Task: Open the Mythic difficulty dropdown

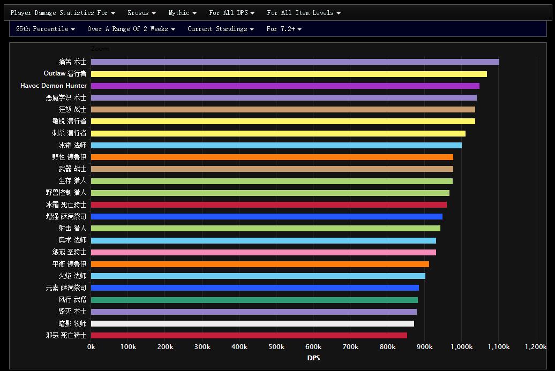Action: coord(182,13)
